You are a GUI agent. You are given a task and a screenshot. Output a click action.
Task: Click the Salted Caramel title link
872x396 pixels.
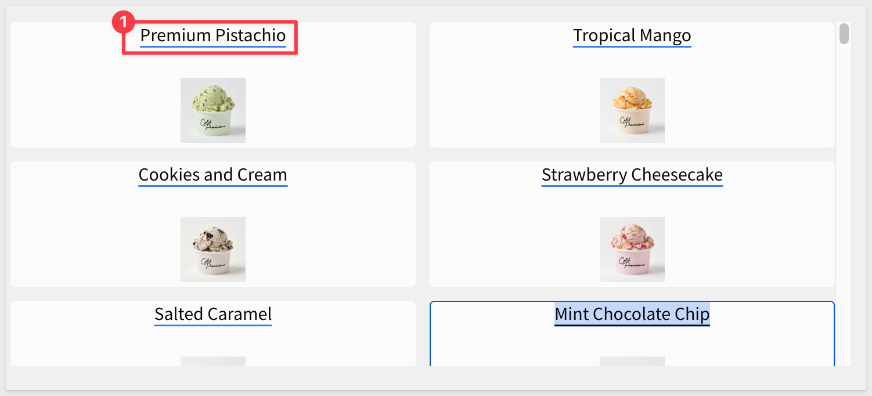[213, 315]
